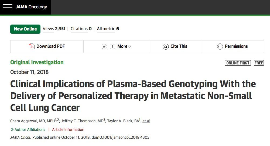Go to JAMA Oncology home logo

pos(31,7)
